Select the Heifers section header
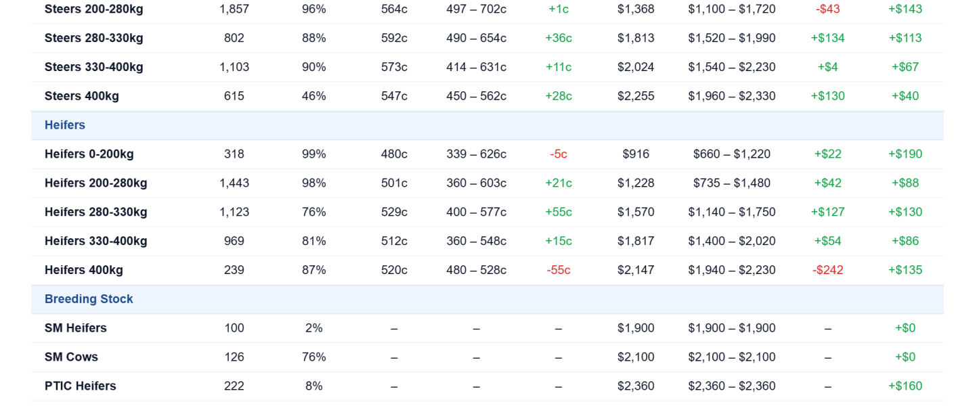Viewport: 975px width, 406px height. click(65, 125)
